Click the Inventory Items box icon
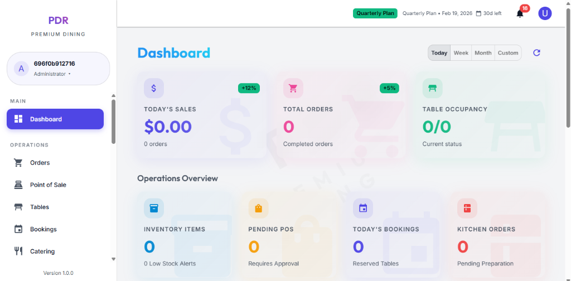Screen dimensions: 571x281 coord(154,209)
